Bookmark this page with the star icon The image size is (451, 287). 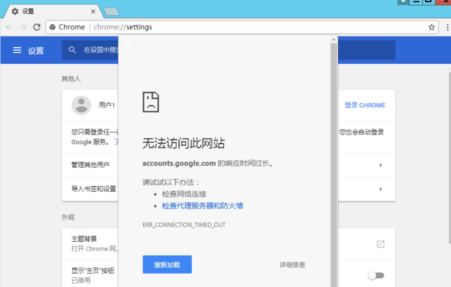[x=432, y=27]
